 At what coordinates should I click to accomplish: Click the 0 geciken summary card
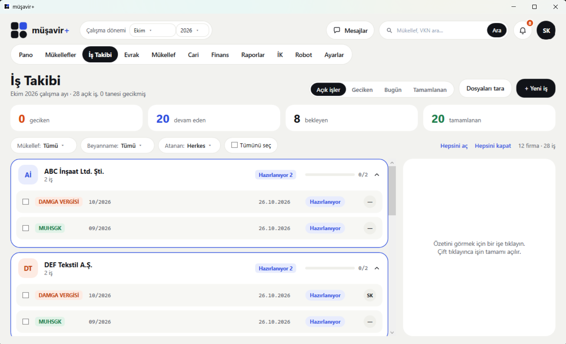point(77,118)
